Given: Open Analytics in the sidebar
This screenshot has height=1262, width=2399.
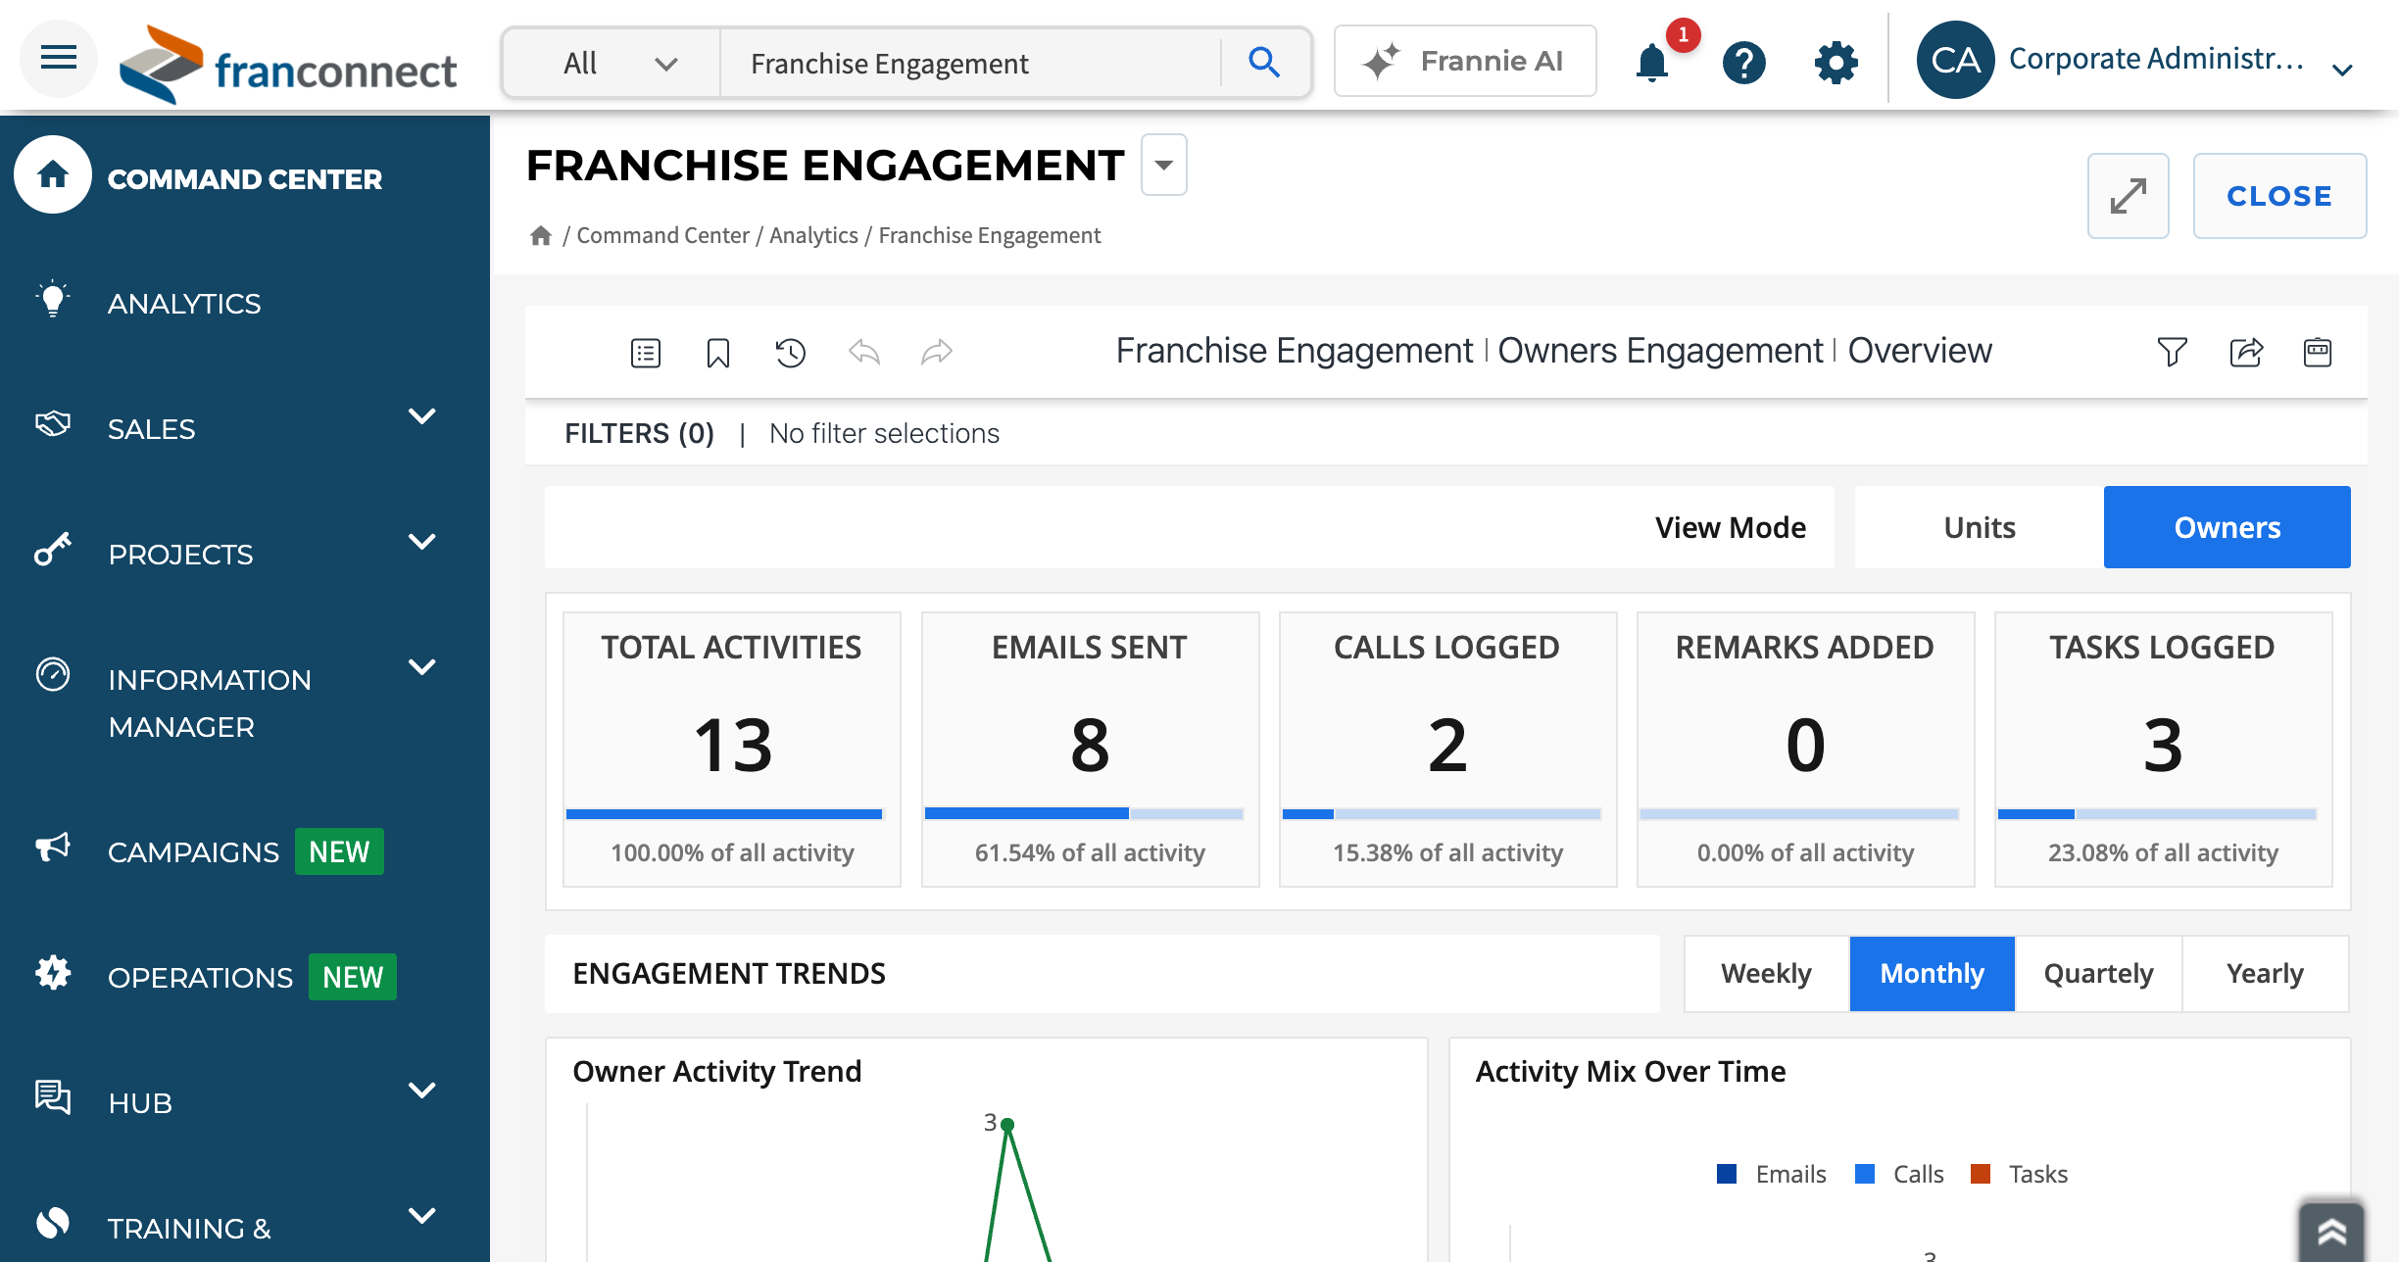Looking at the screenshot, I should [x=184, y=304].
